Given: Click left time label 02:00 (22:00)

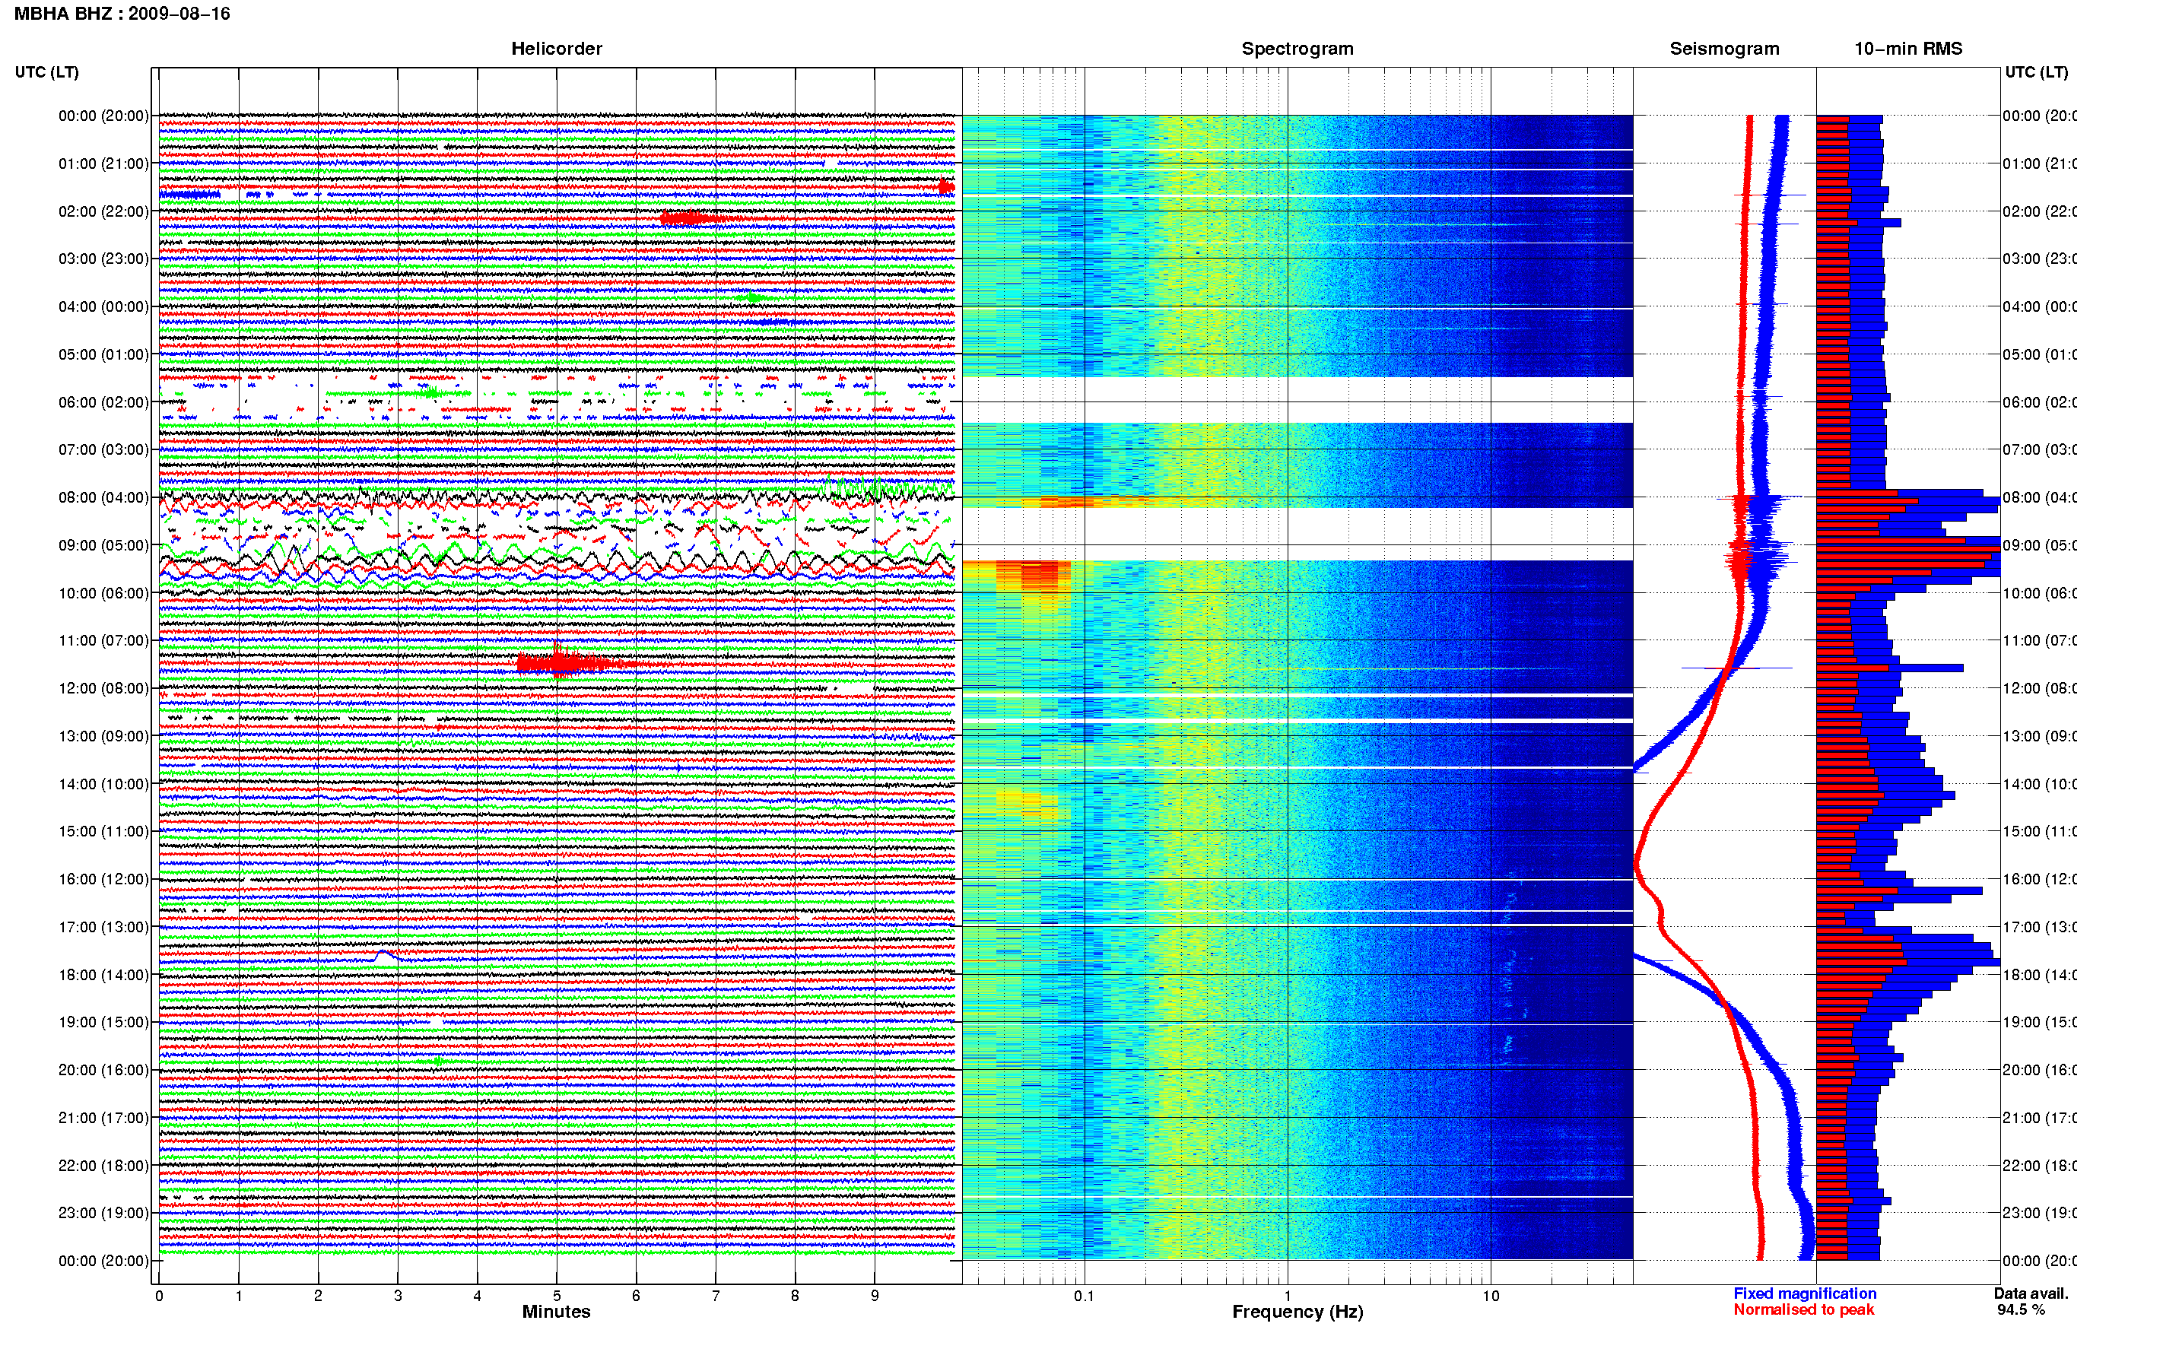Looking at the screenshot, I should click(x=103, y=211).
